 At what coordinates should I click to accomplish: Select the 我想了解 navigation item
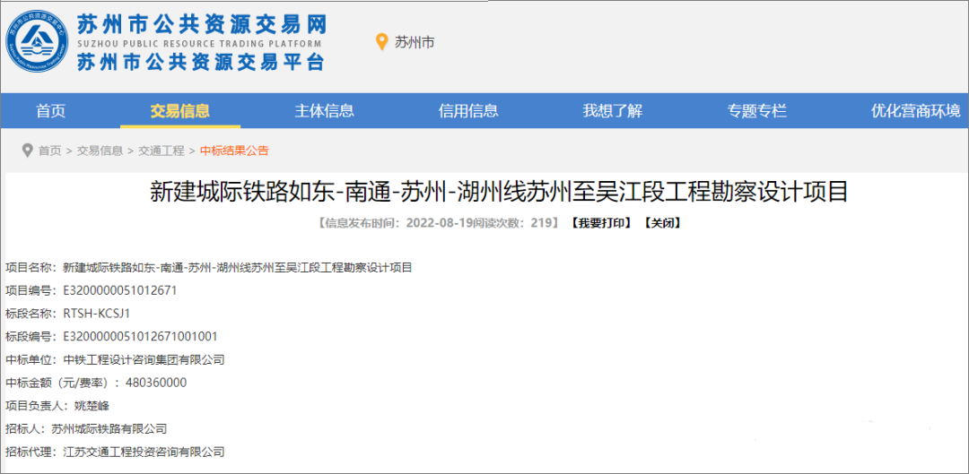612,111
